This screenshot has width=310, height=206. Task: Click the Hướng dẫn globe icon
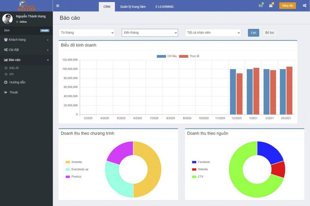(x=6, y=82)
